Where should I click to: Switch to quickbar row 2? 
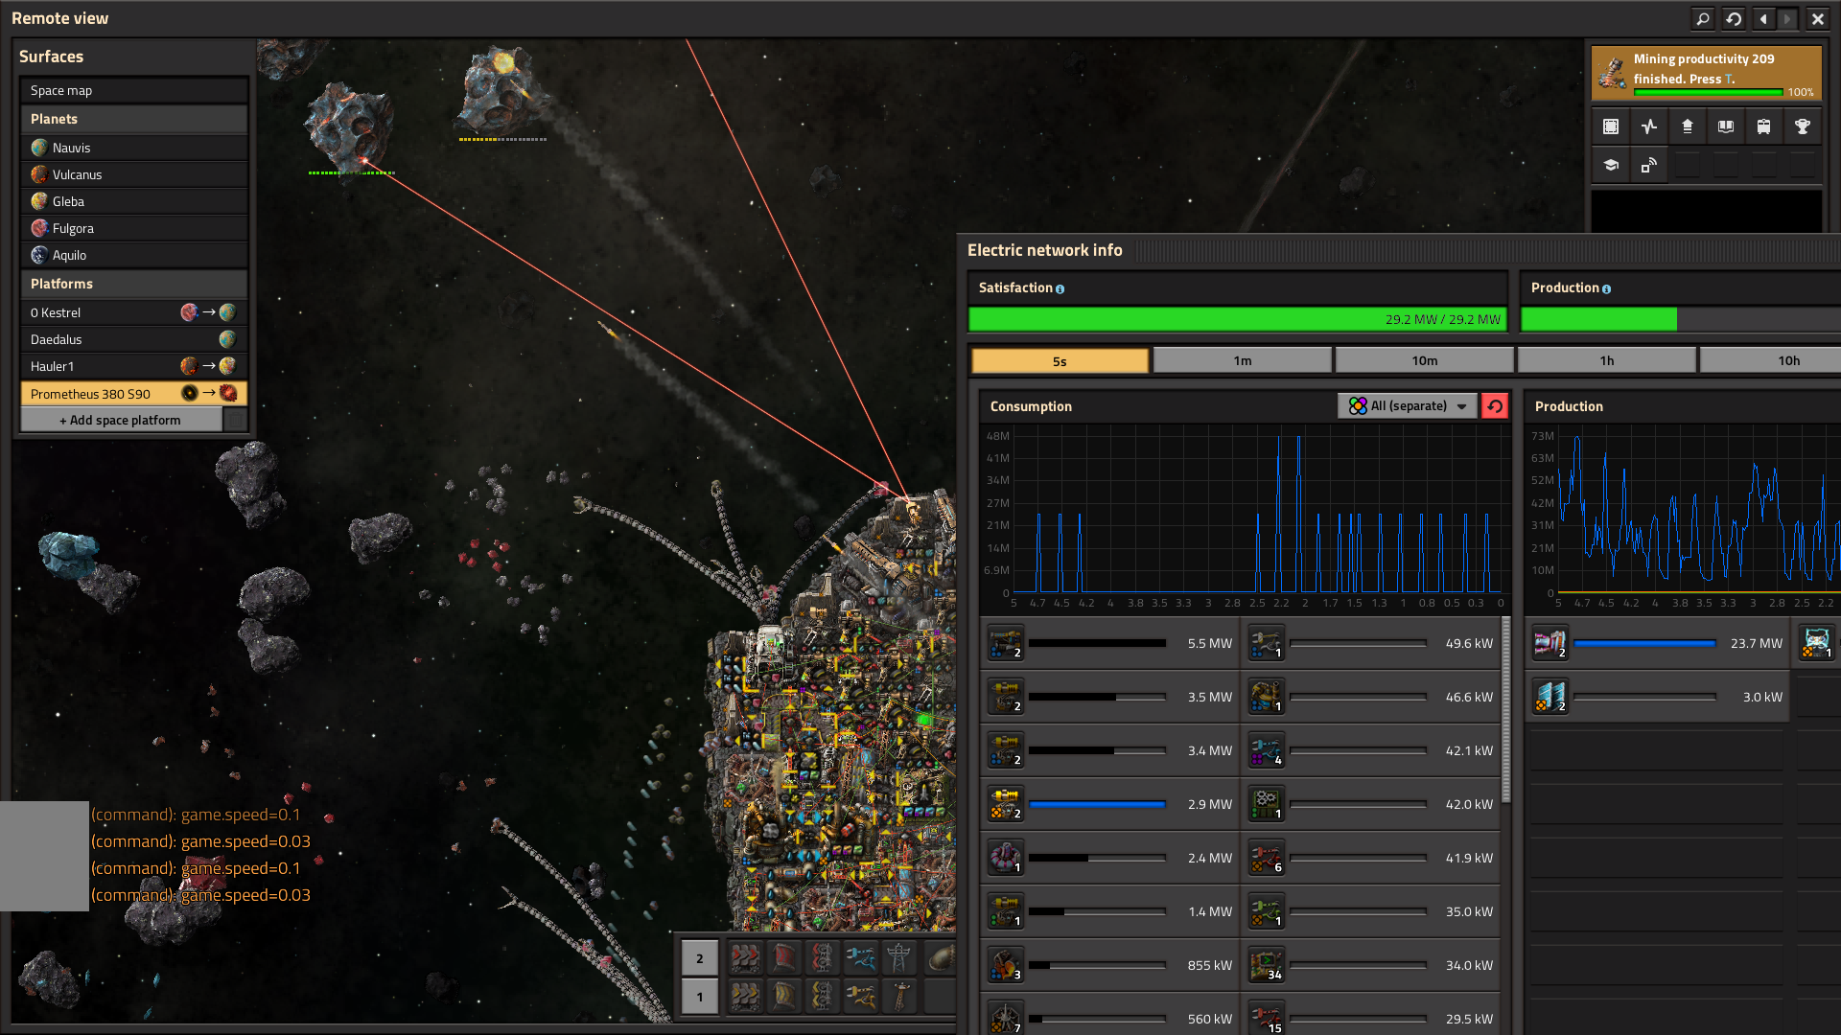700,957
